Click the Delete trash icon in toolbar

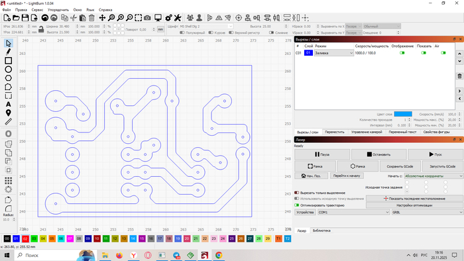pos(91,18)
